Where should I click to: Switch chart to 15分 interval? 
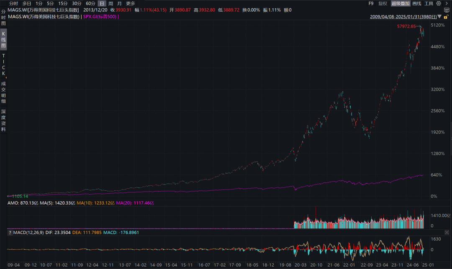pos(63,3)
